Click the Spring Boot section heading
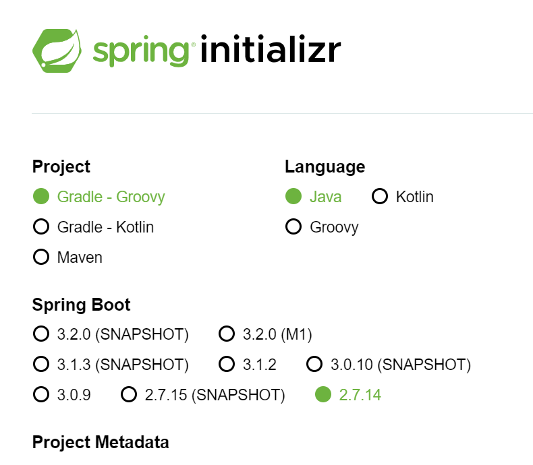The height and width of the screenshot is (465, 533). coord(81,305)
